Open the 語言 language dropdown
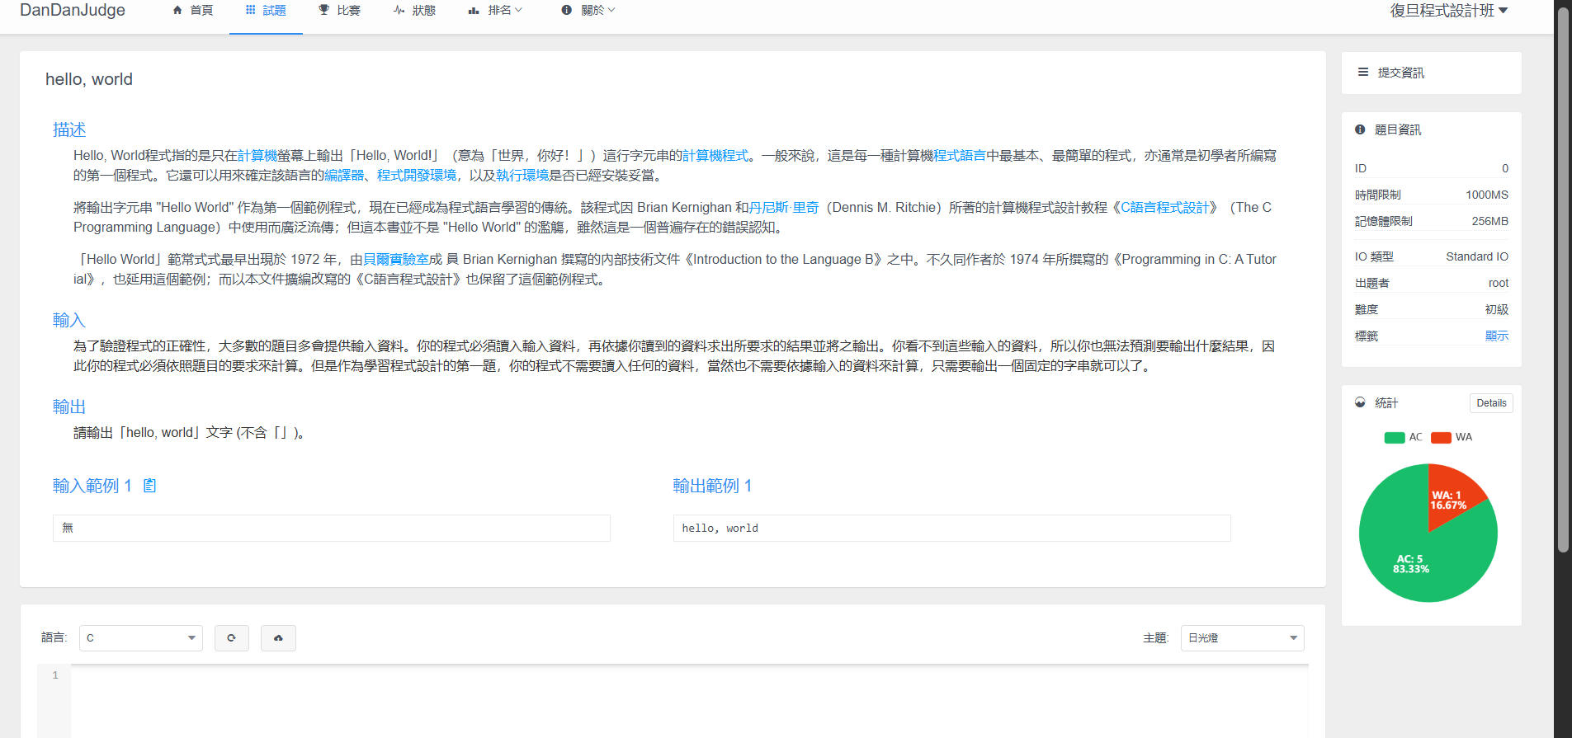The image size is (1572, 738). click(141, 637)
